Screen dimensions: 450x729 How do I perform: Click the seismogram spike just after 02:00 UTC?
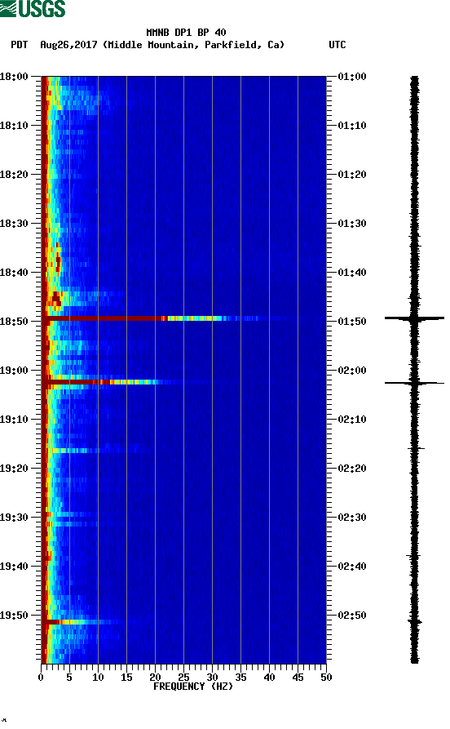pyautogui.click(x=414, y=383)
